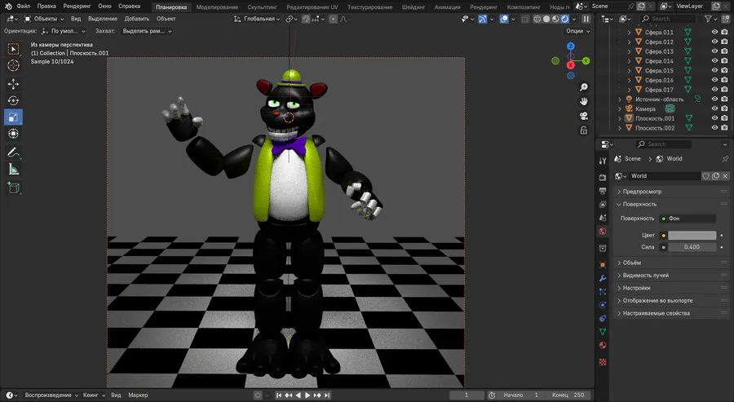Screen dimensions: 734x402
Task: Switch to the Шейдинг workspace tab
Action: (413, 7)
